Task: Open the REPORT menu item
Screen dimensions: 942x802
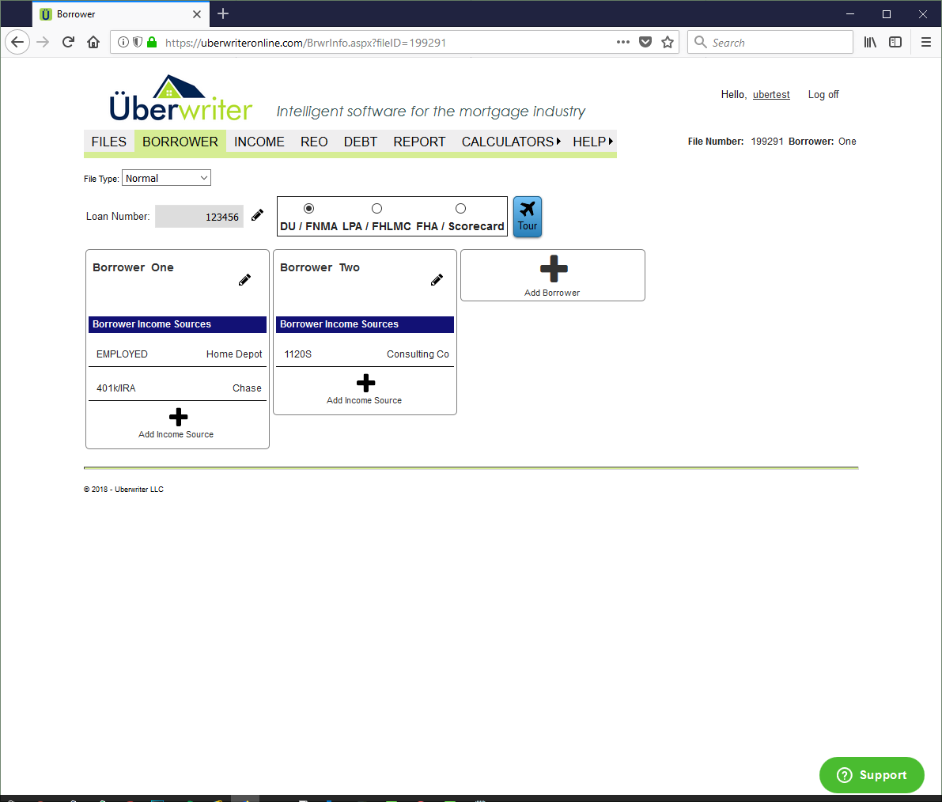Action: 419,142
